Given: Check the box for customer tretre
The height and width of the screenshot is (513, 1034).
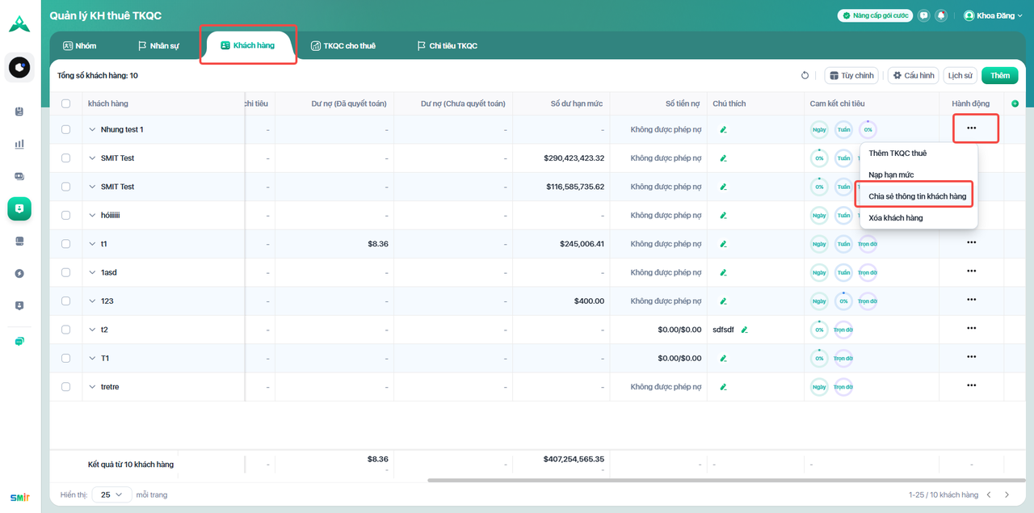Looking at the screenshot, I should [x=66, y=387].
